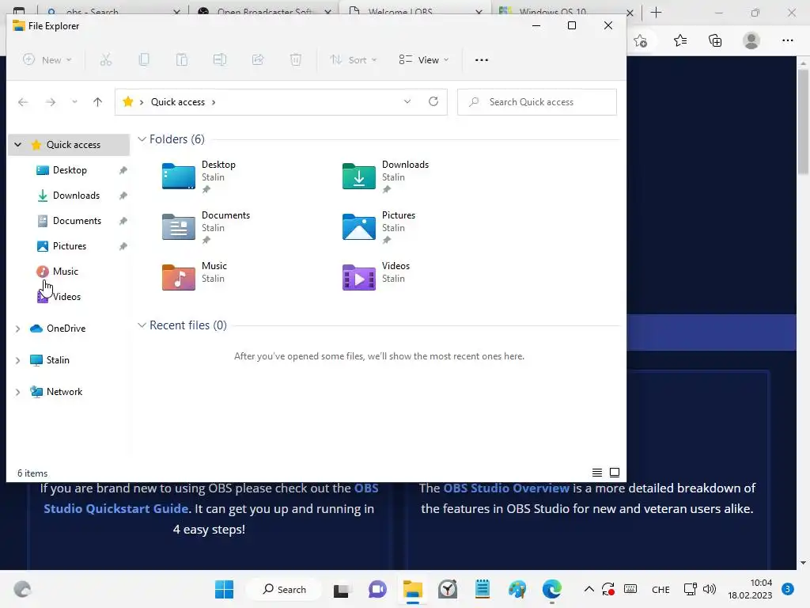Click the Paste clipboard icon
810x608 pixels.
click(x=182, y=60)
